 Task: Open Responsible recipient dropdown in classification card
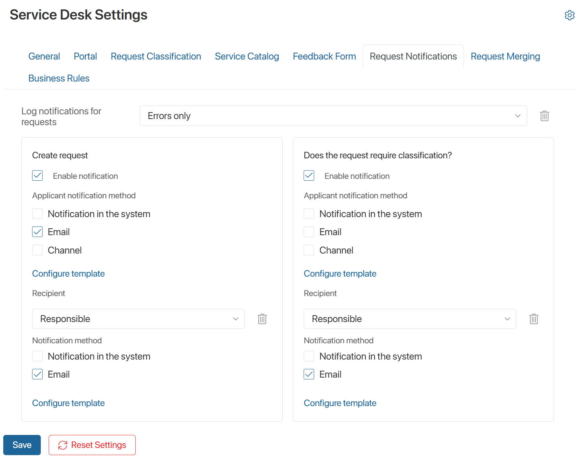tap(410, 319)
